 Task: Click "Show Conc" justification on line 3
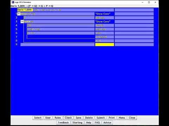pyautogui.click(x=105, y=22)
